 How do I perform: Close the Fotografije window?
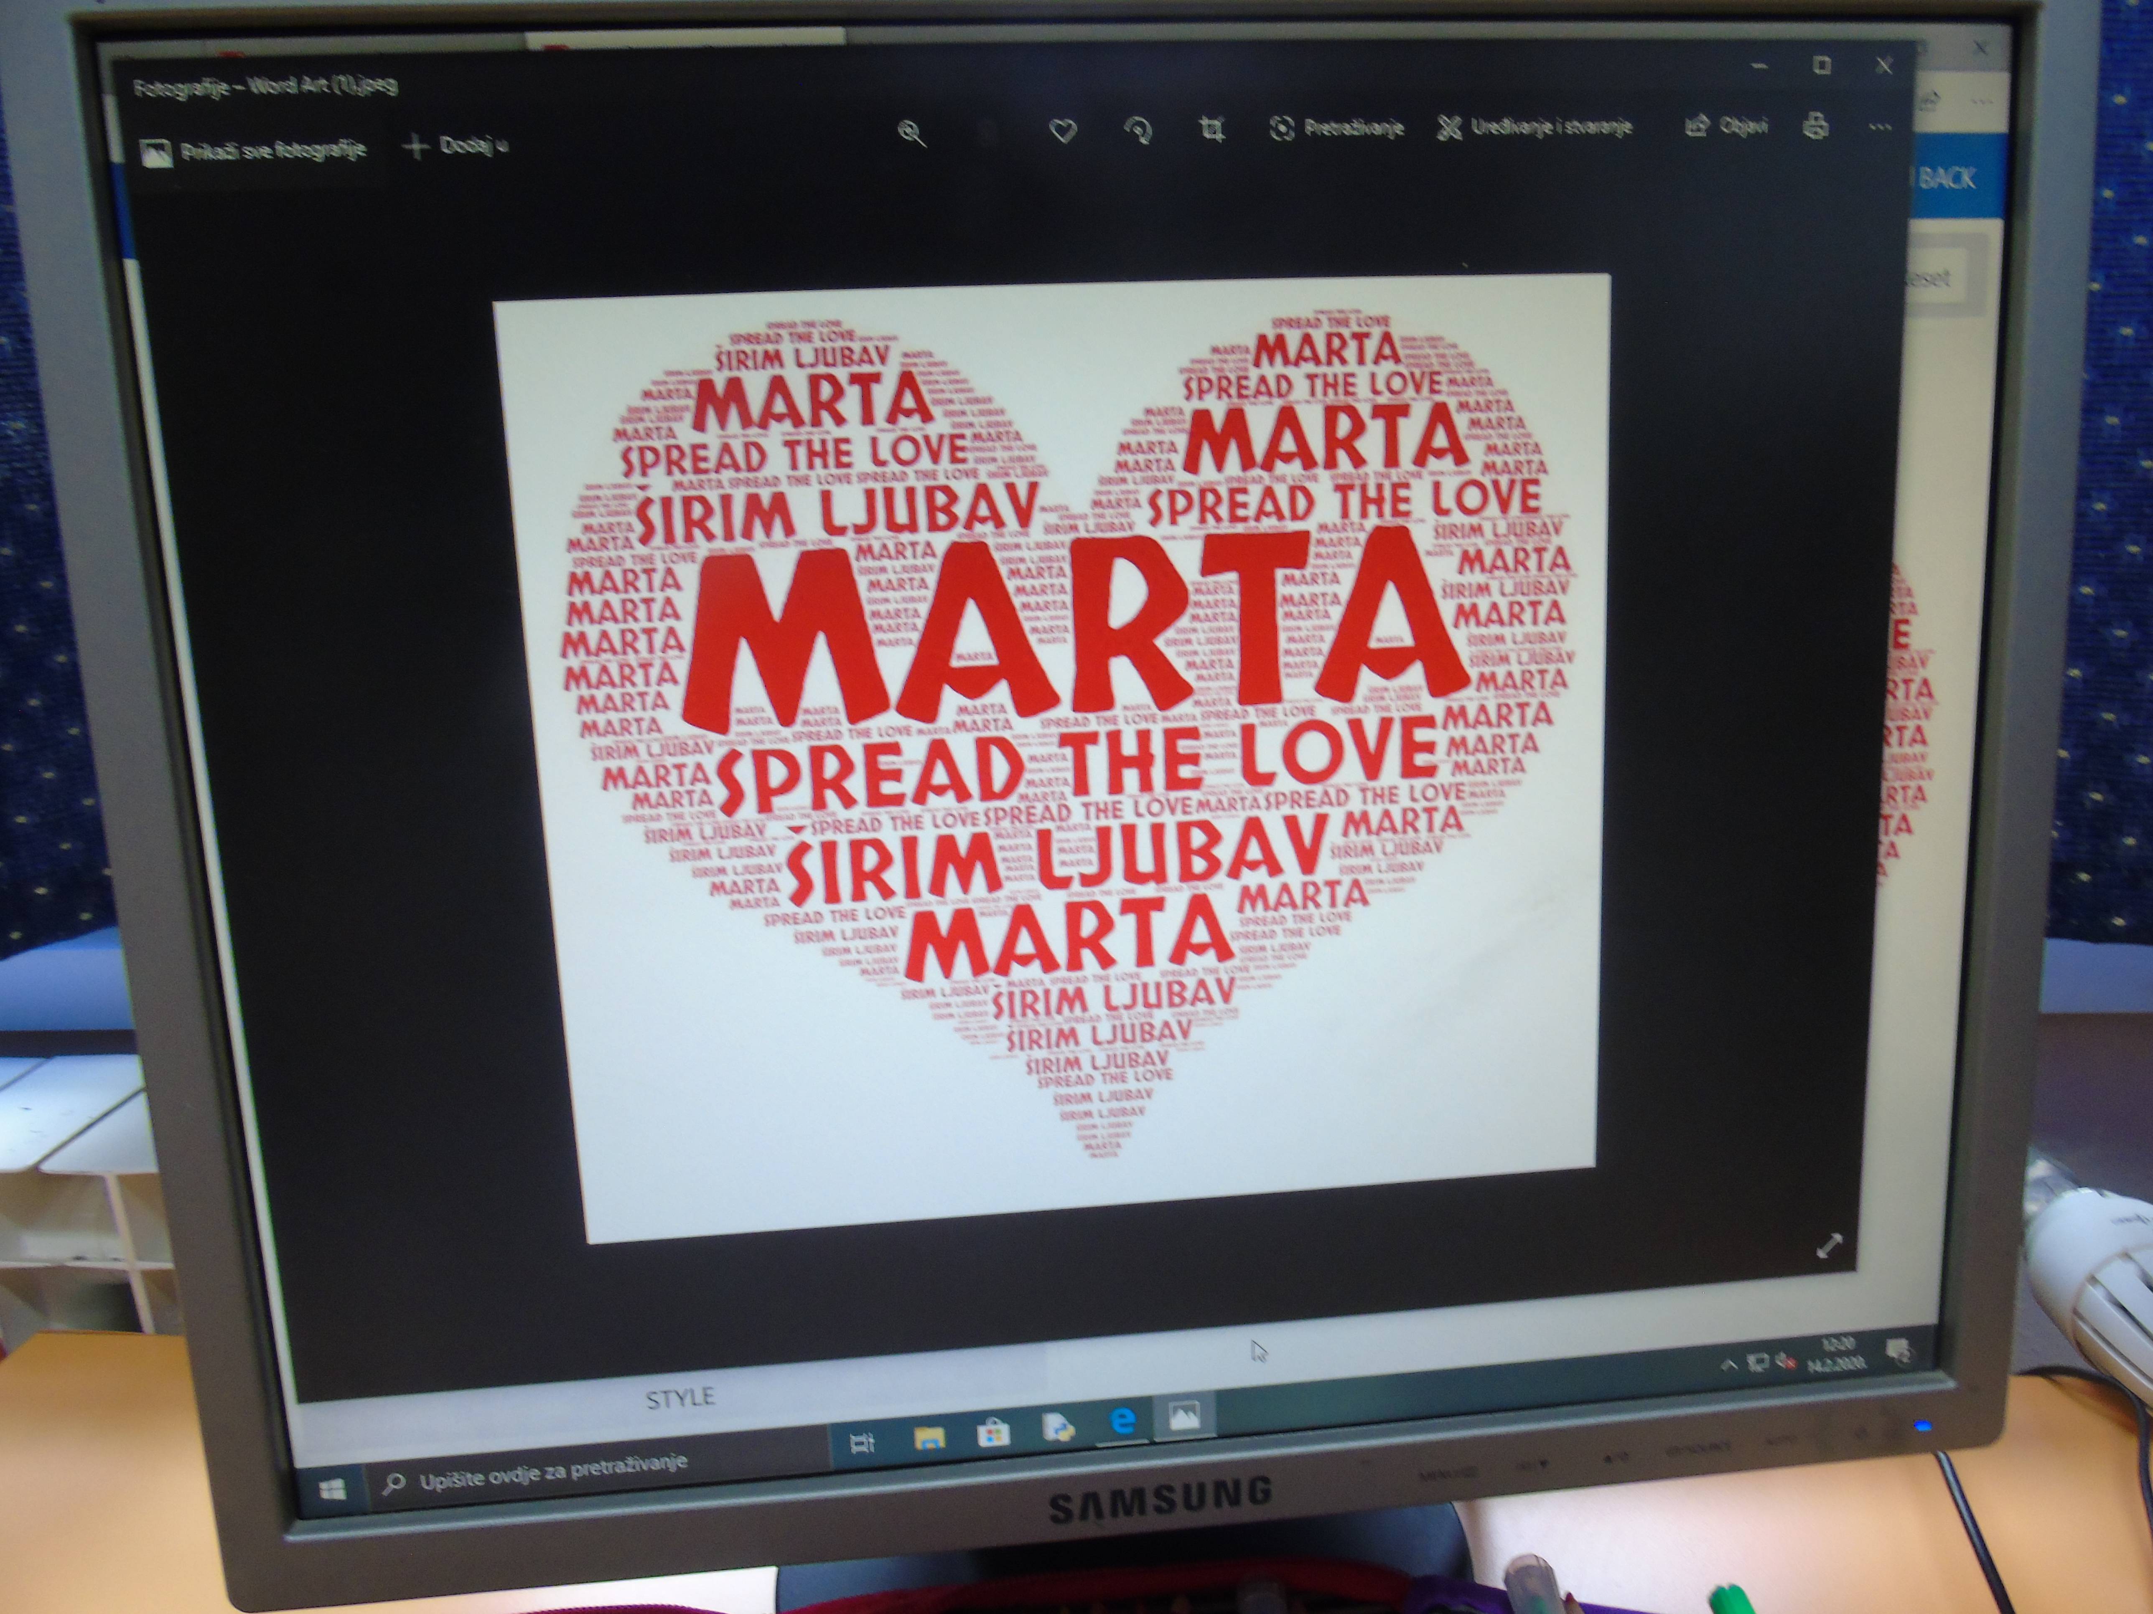(x=1884, y=65)
